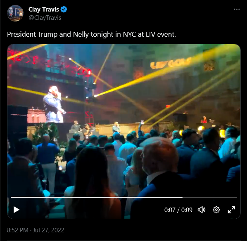Open the tweet's three-dot more menu
The width and height of the screenshot is (247, 241).
point(237,9)
